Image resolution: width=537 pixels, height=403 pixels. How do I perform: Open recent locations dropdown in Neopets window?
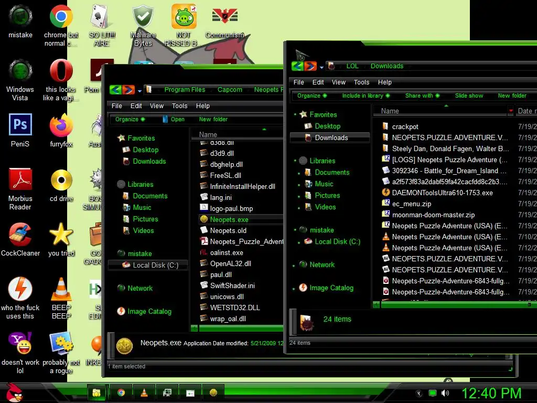(139, 91)
